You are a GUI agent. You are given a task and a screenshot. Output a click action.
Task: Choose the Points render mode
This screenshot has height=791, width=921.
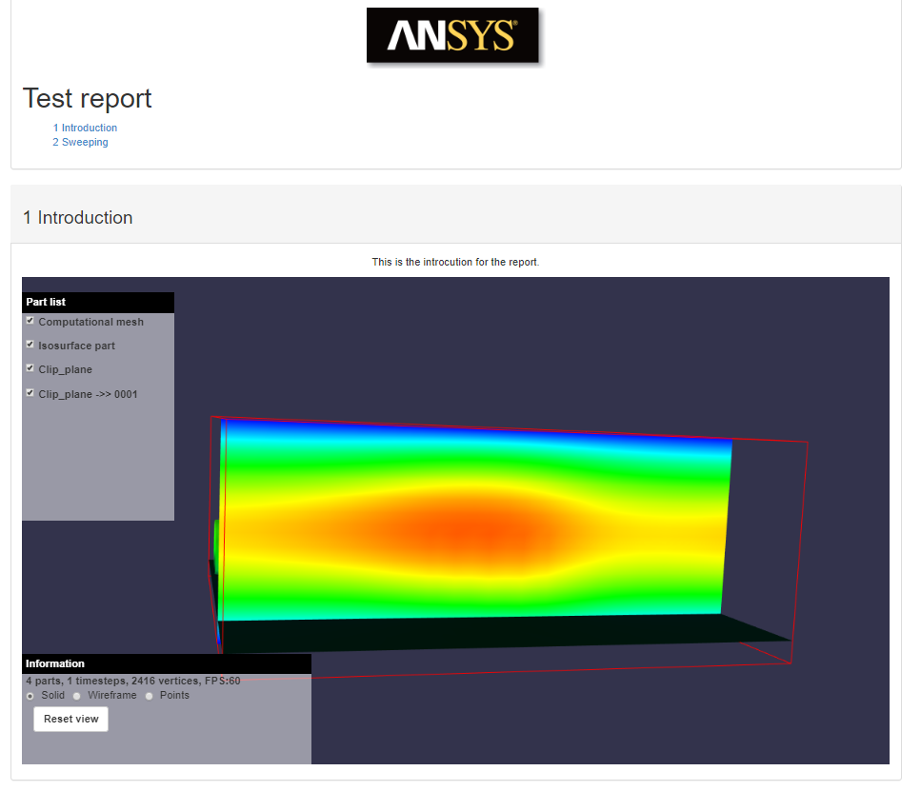pyautogui.click(x=150, y=696)
